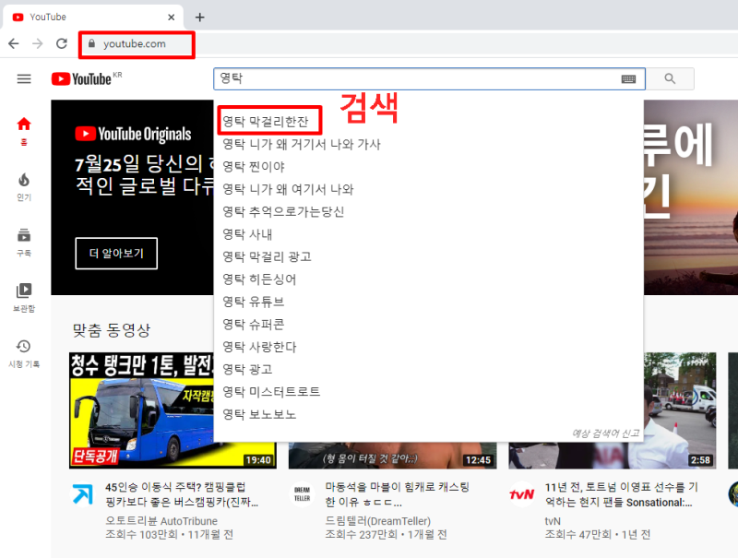Image resolution: width=738 pixels, height=558 pixels.
Task: Click channel name 오토트리뷴 AutoTribune
Action: (x=161, y=521)
